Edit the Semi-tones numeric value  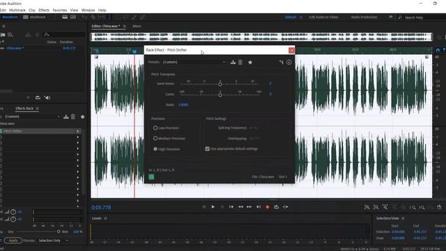270,84
